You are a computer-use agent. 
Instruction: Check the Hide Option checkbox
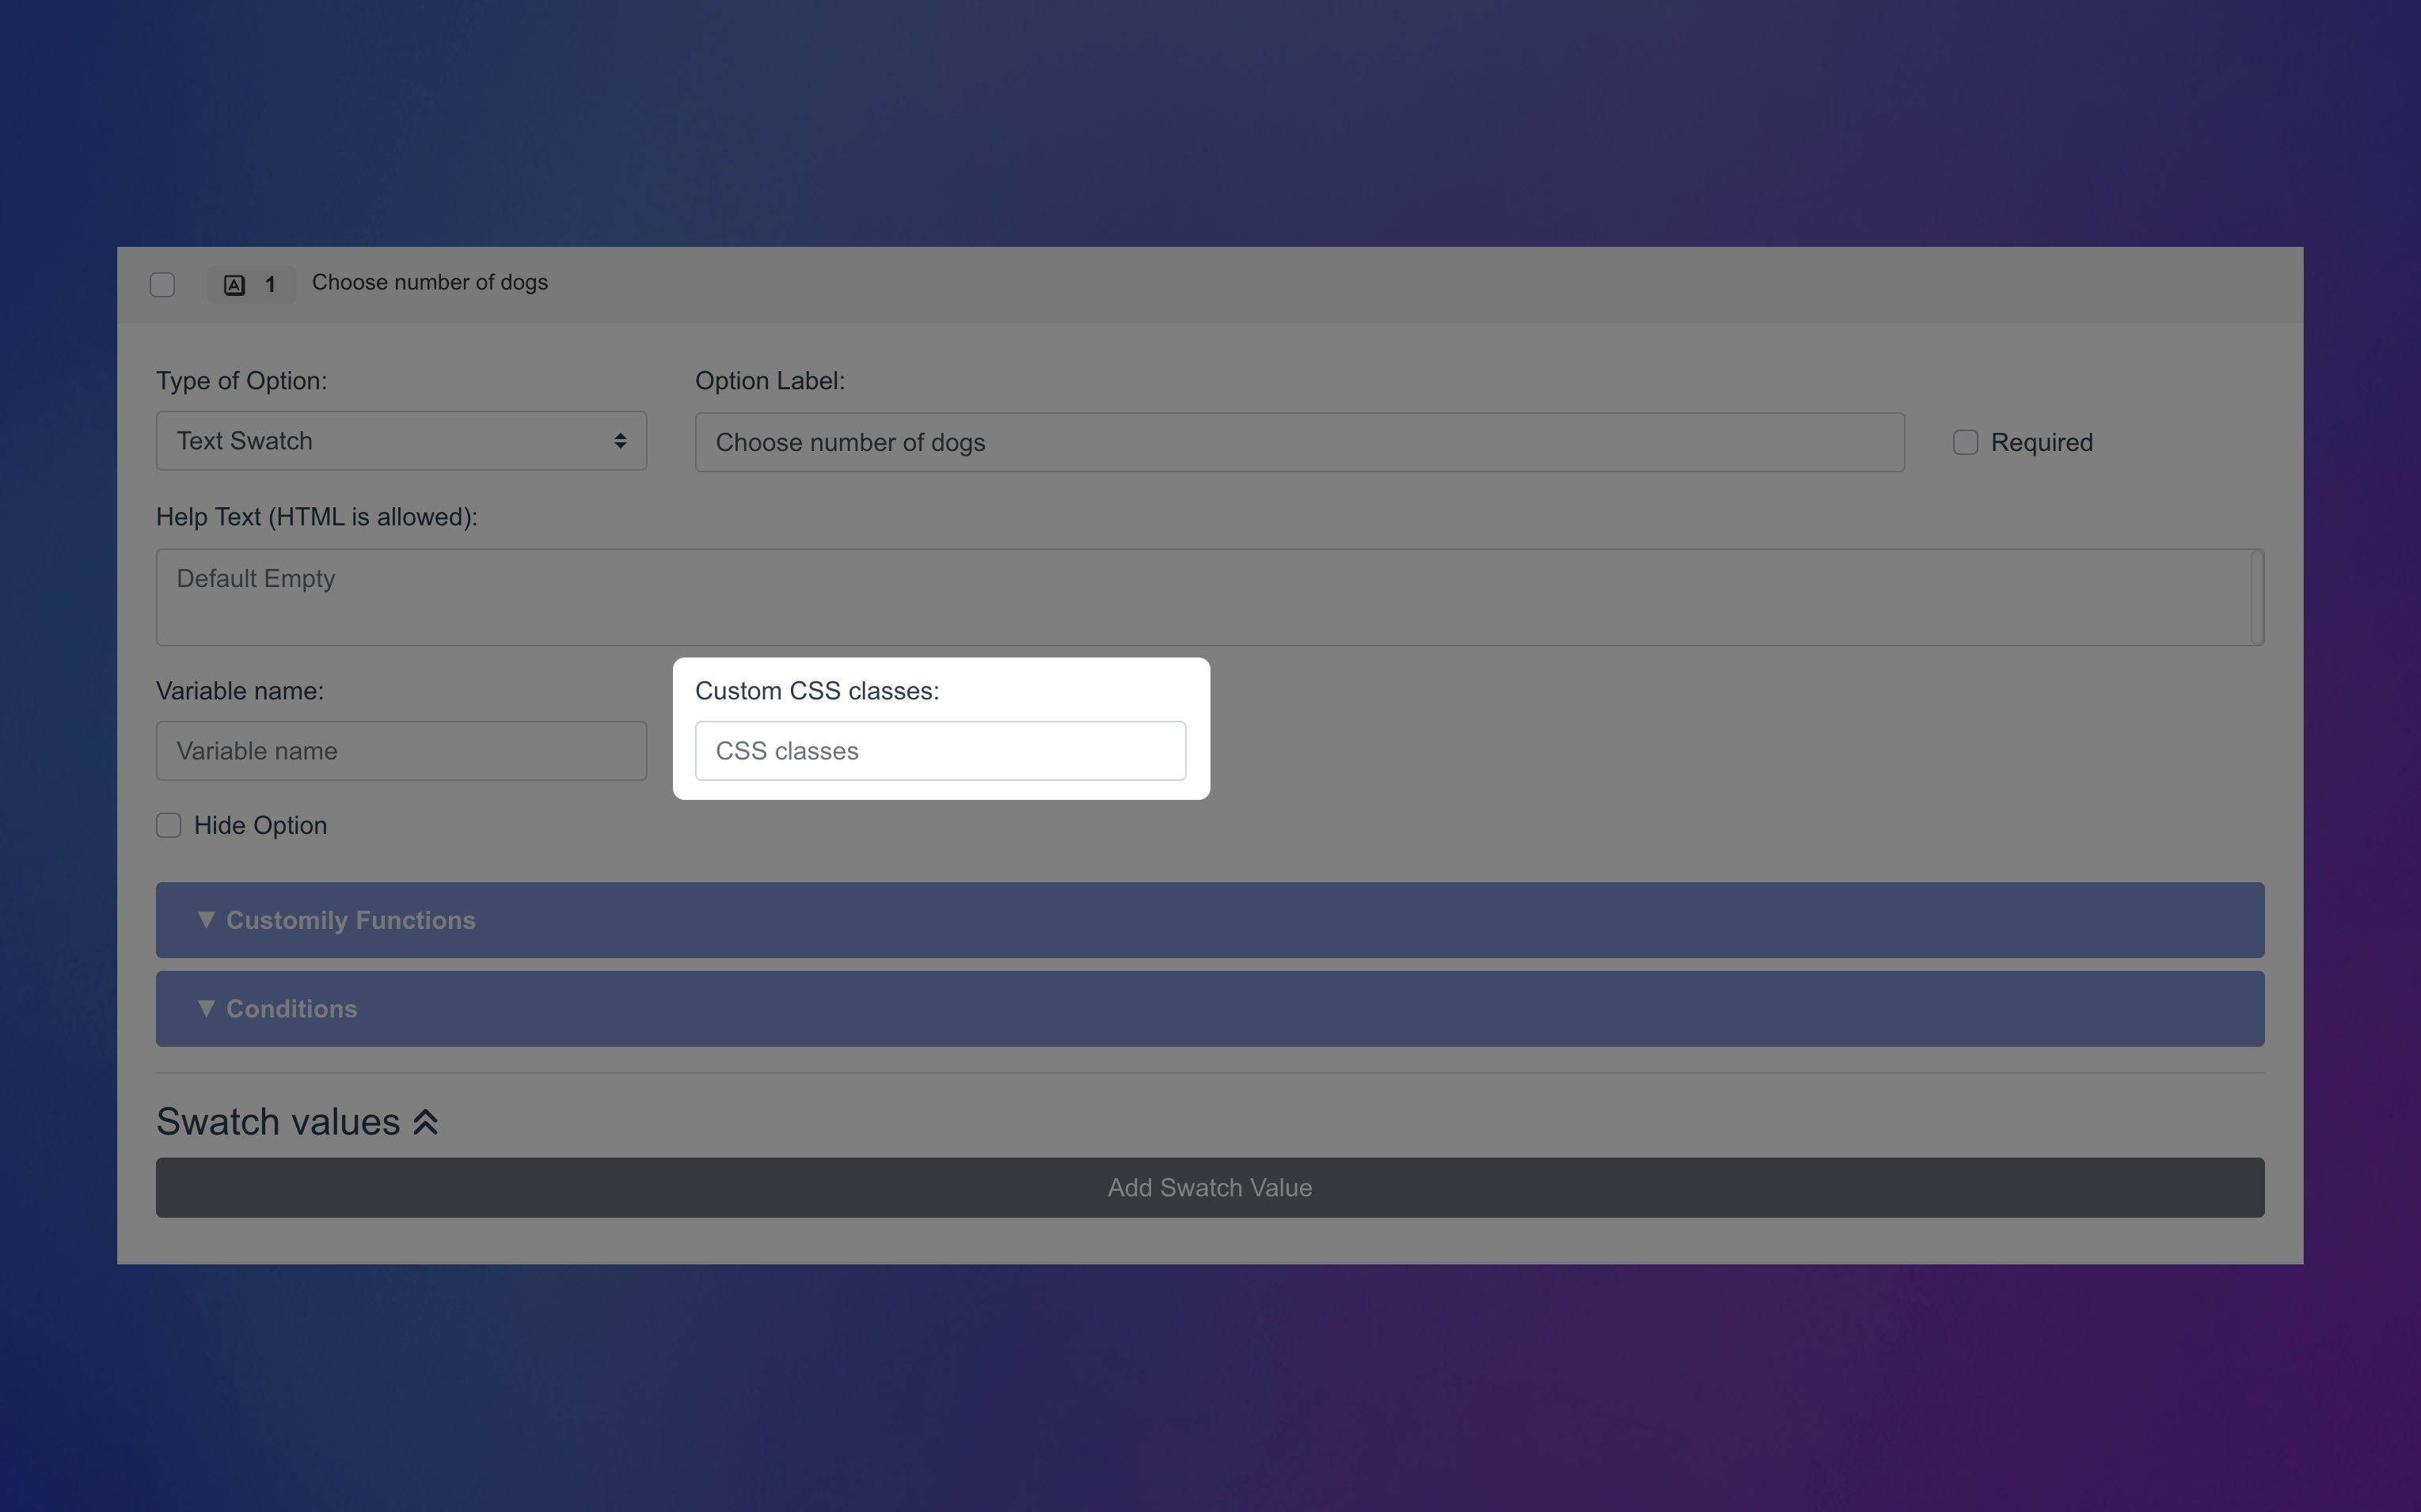point(169,825)
